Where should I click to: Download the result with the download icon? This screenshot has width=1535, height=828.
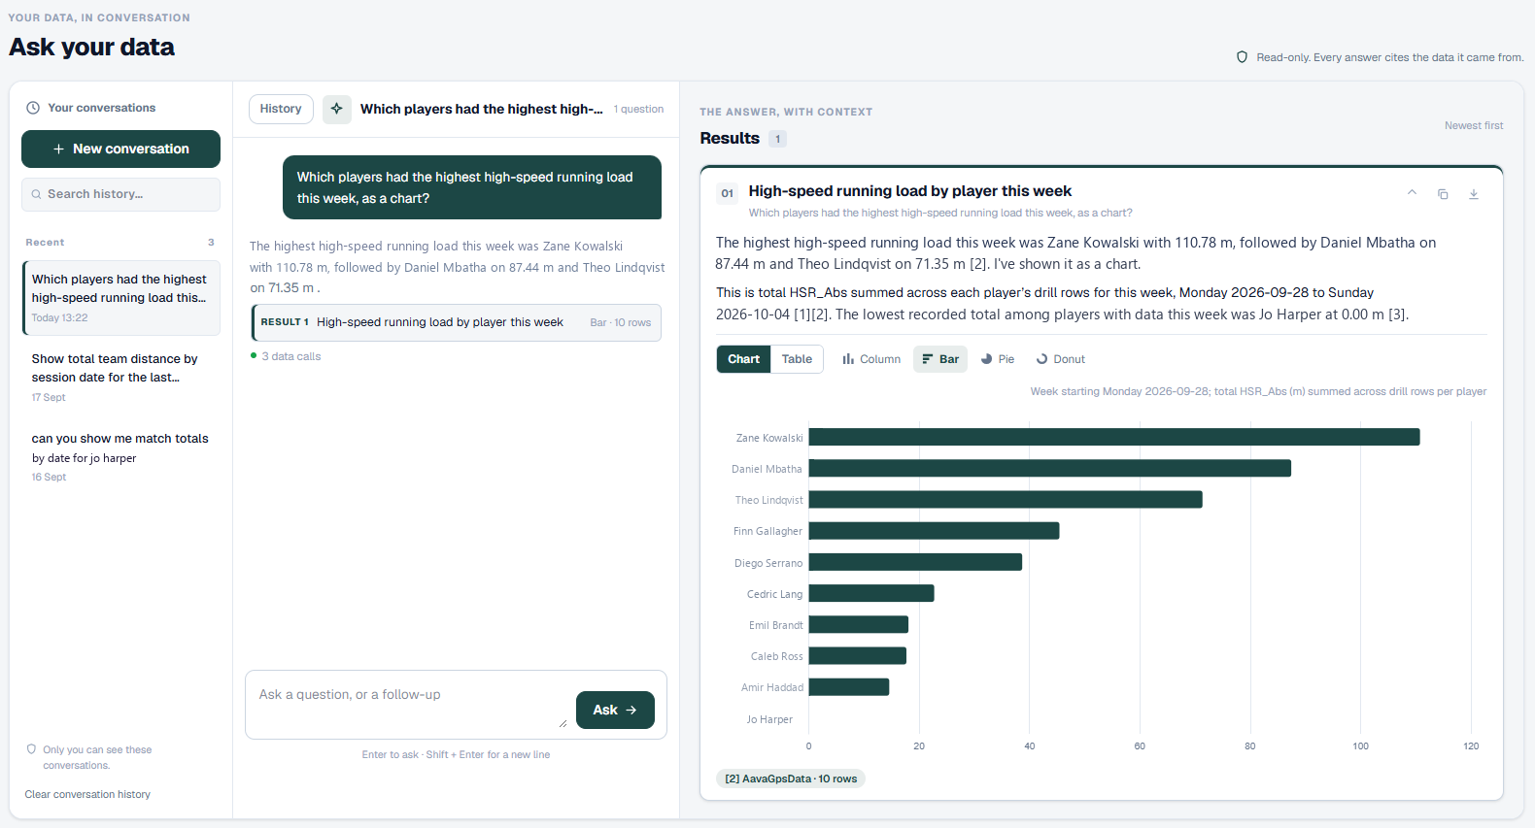(1474, 194)
